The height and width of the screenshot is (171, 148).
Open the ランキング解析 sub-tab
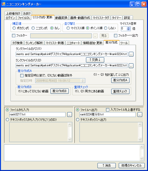[34, 43]
